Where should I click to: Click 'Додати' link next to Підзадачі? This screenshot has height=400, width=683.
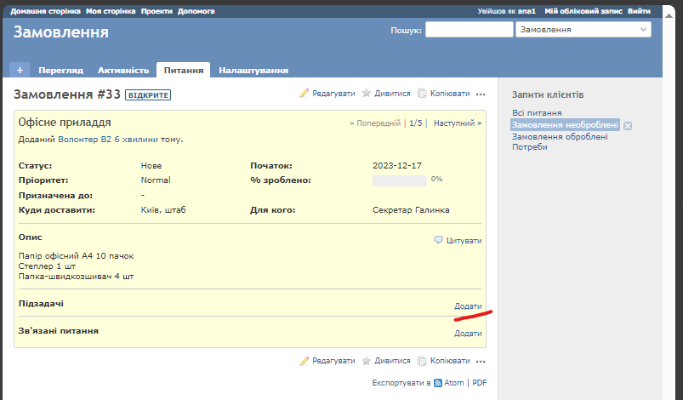coord(468,306)
